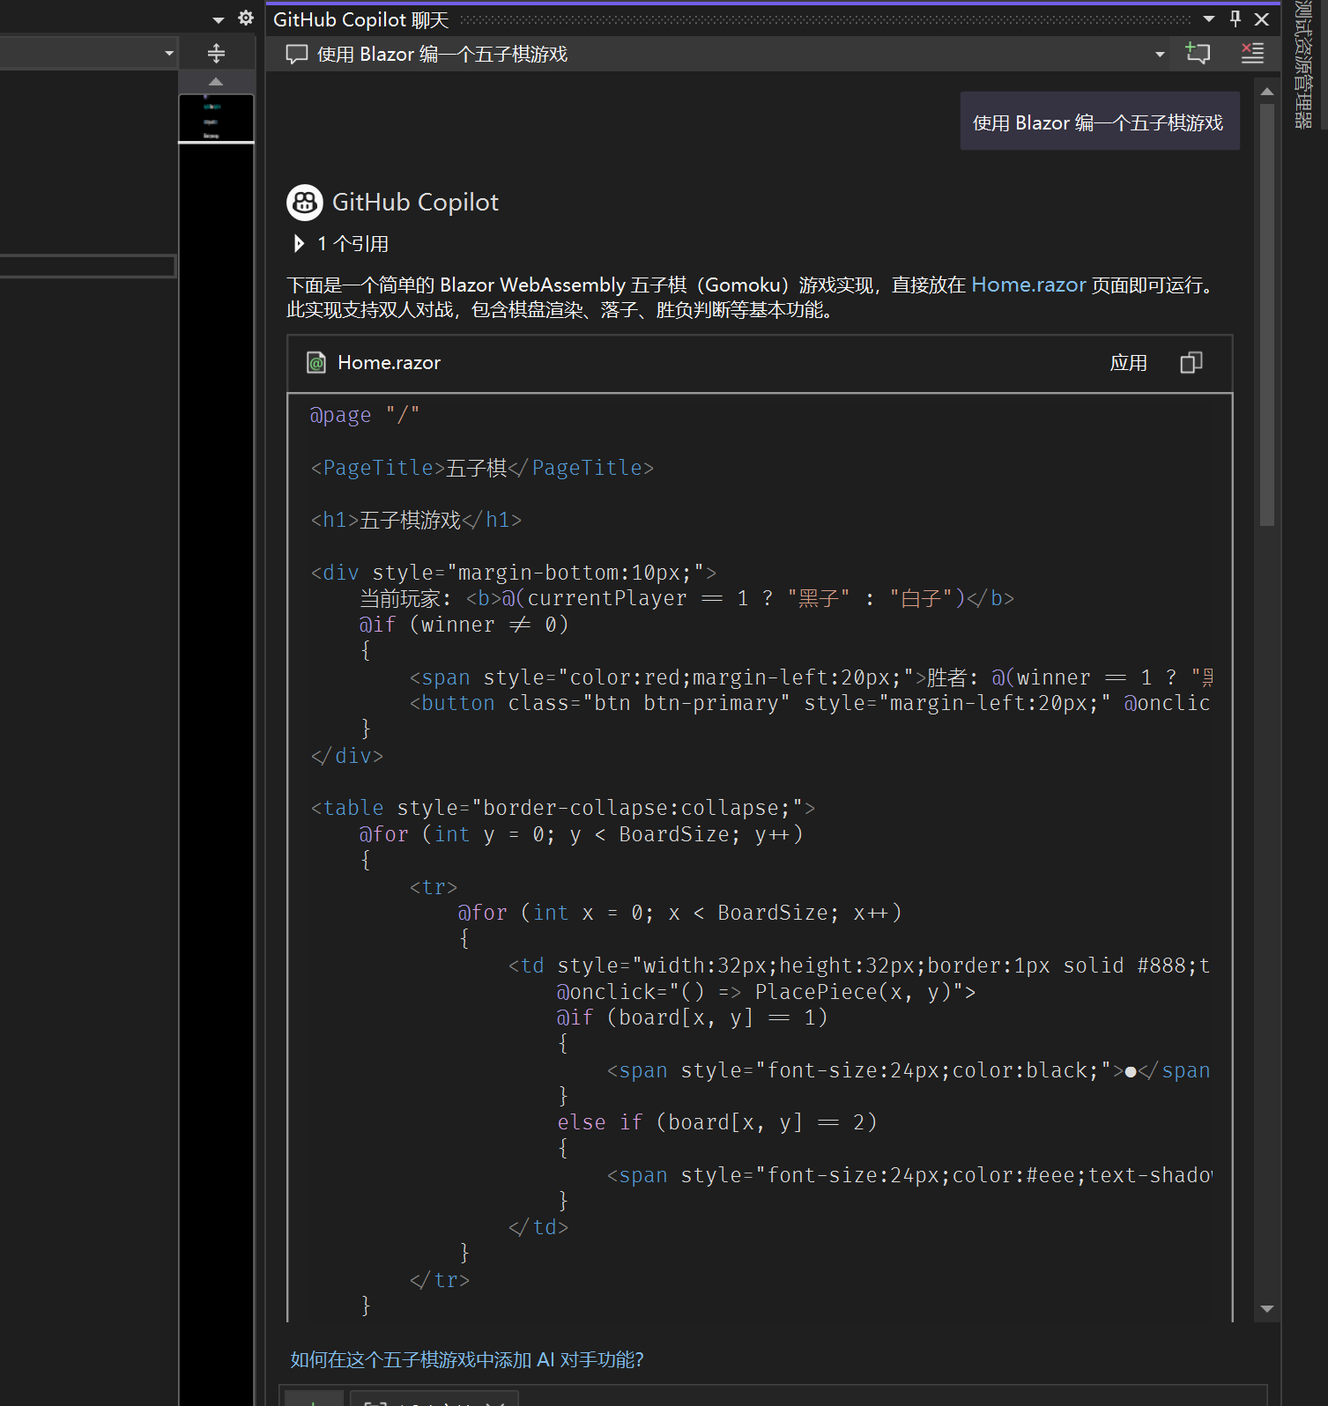Click suggested AI 对手功能 follow-up question
This screenshot has height=1406, width=1328.
pyautogui.click(x=467, y=1359)
